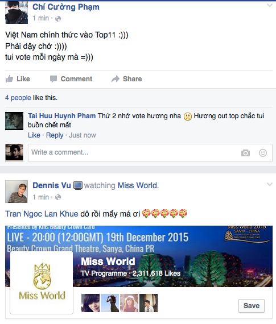Open post options chevron on Chí Cường Phạm's post
Image resolution: width=276 pixels, height=324 pixels.
(270, 5)
